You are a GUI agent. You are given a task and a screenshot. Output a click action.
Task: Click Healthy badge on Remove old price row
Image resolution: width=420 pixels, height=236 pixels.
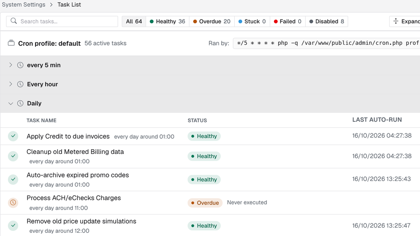204,226
